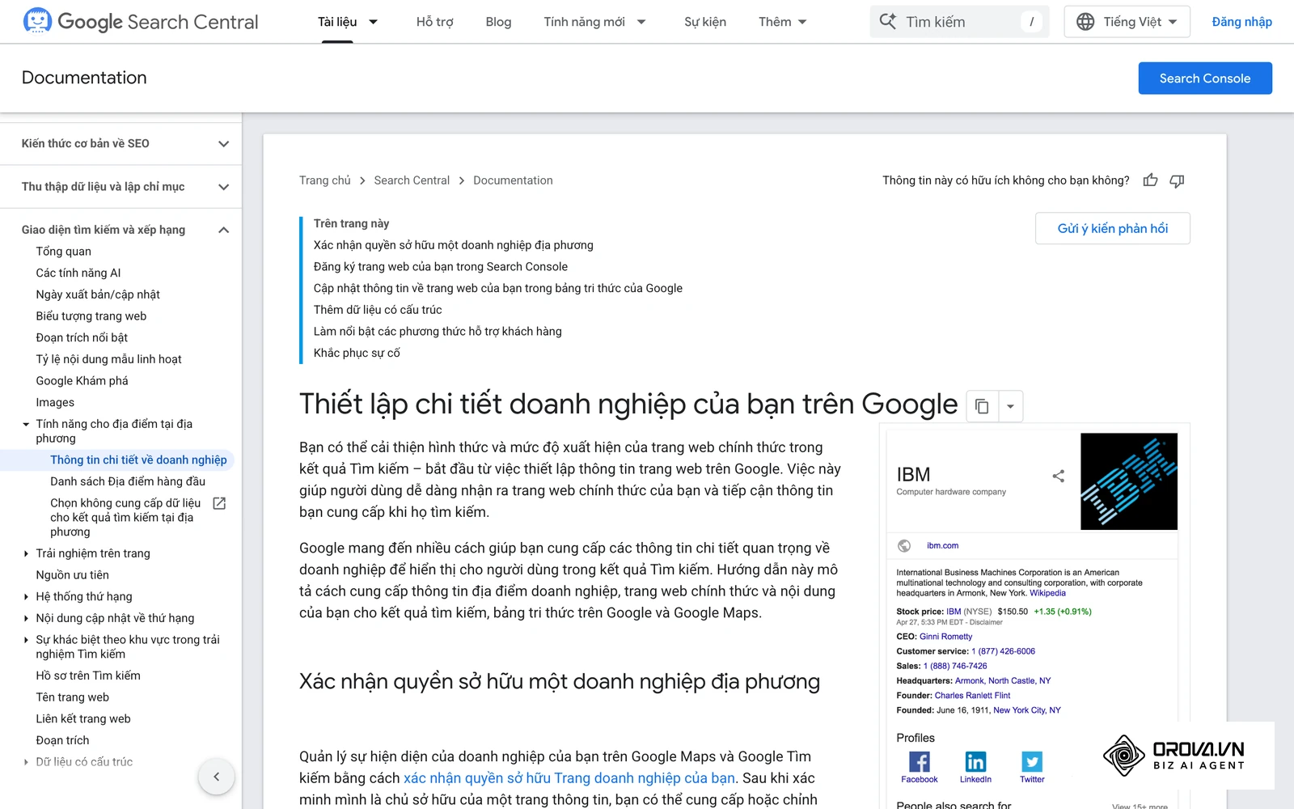Select Danh sách Địa điểm hàng đầu
This screenshot has width=1294, height=809.
click(128, 481)
